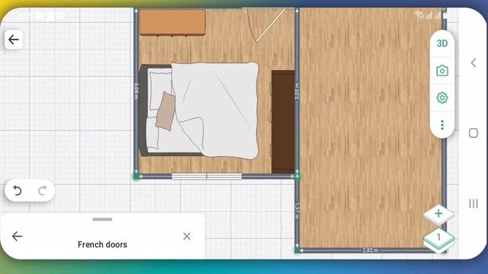Select the pink pillow on the bed
Viewport: 488px width, 274px height.
point(165,111)
